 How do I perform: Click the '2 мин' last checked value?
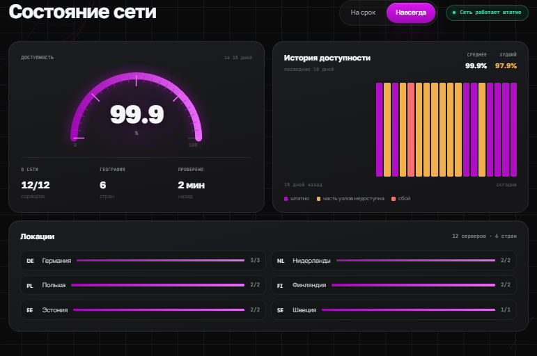191,185
